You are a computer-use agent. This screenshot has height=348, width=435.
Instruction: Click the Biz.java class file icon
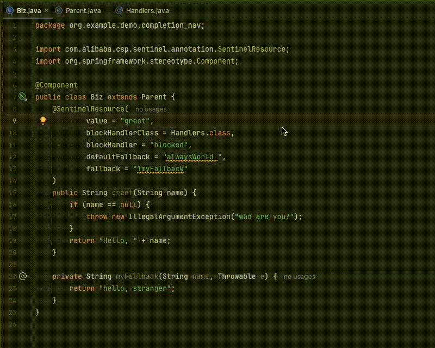(10, 10)
